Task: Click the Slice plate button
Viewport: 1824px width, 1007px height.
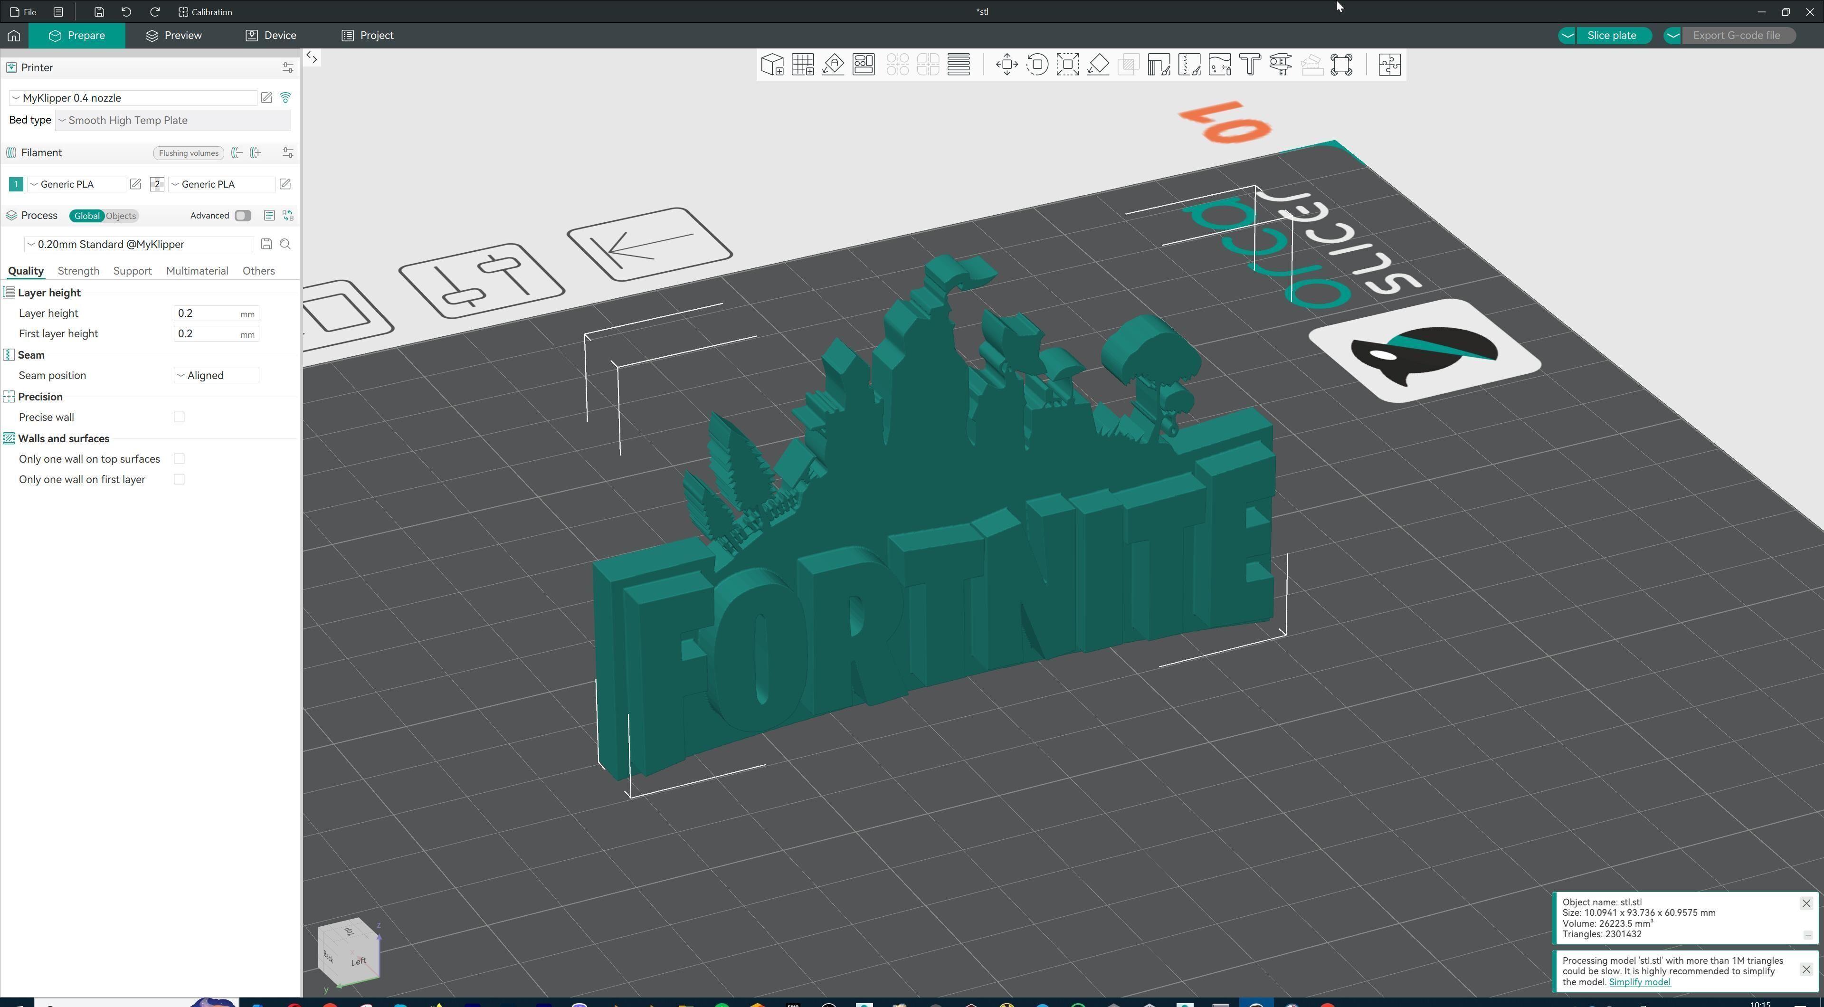Action: tap(1612, 36)
